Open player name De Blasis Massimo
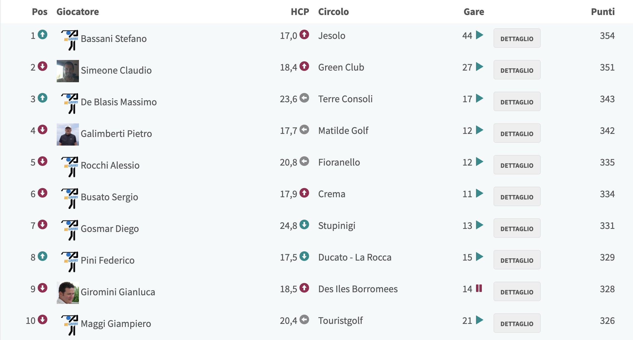This screenshot has height=340, width=633. pos(119,102)
